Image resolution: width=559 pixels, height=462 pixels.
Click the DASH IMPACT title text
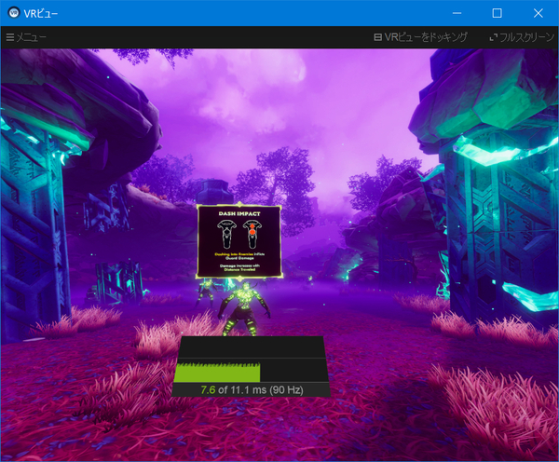pos(239,213)
